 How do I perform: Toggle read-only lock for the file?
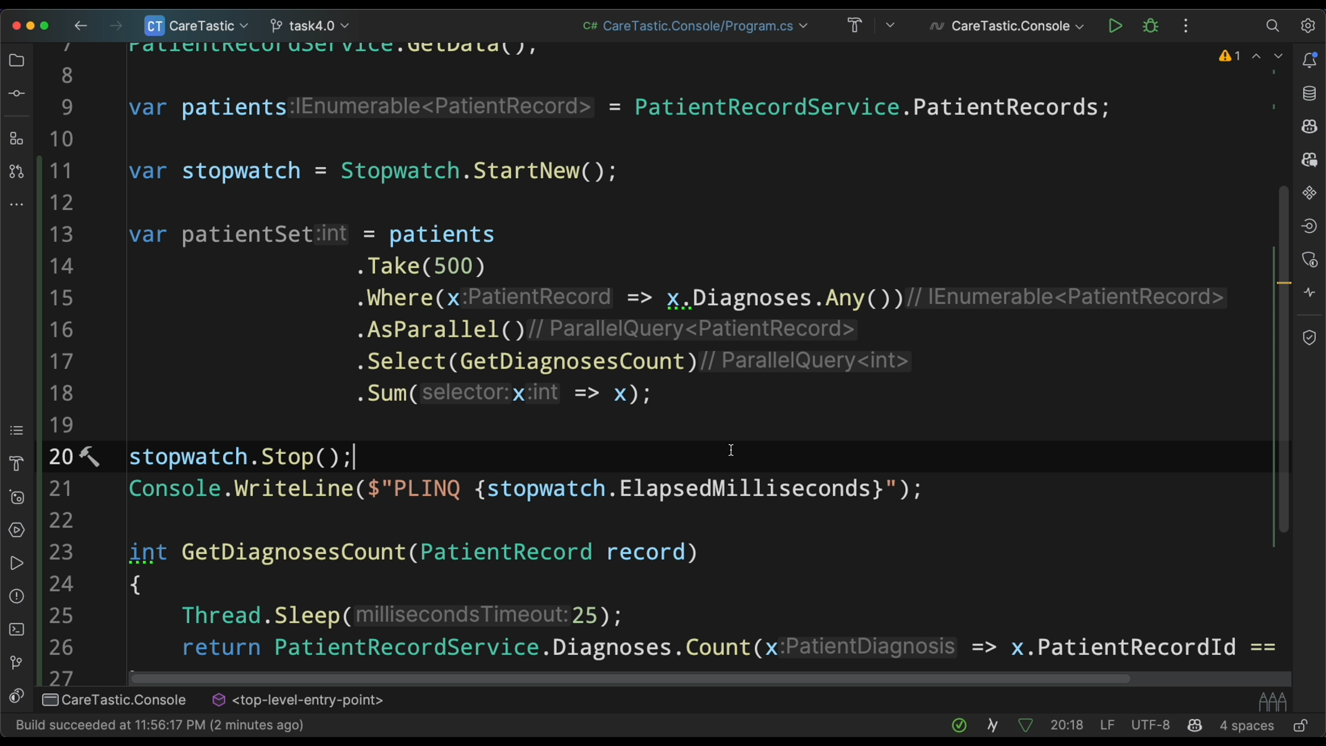pyautogui.click(x=1301, y=726)
